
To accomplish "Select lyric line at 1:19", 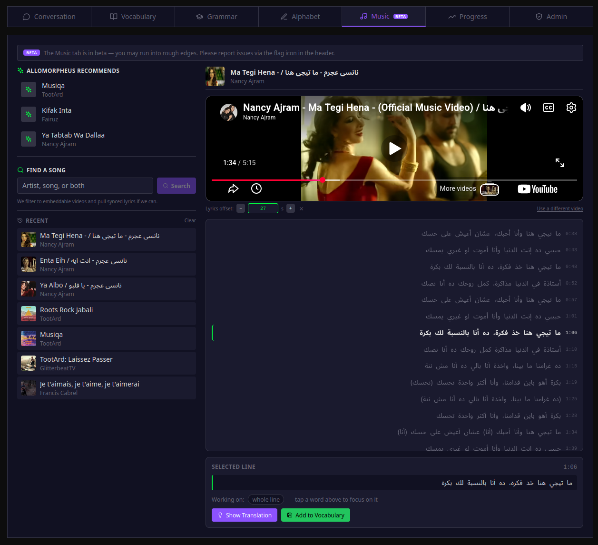I will (x=394, y=382).
